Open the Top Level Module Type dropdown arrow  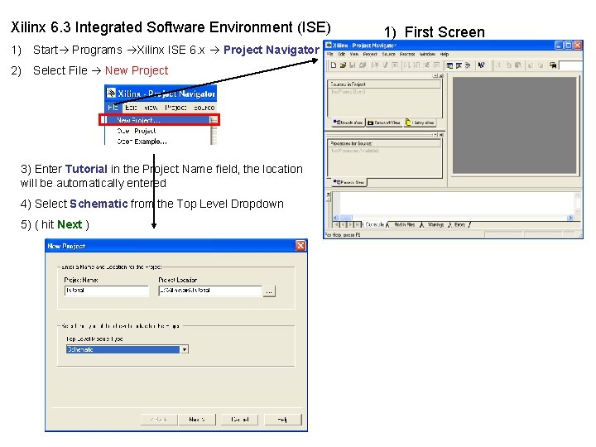[x=185, y=349]
